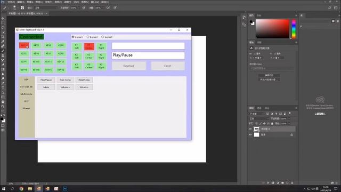The image size is (341, 192).
Task: Click the Photoshop icon on the taskbar
Action: (65, 189)
